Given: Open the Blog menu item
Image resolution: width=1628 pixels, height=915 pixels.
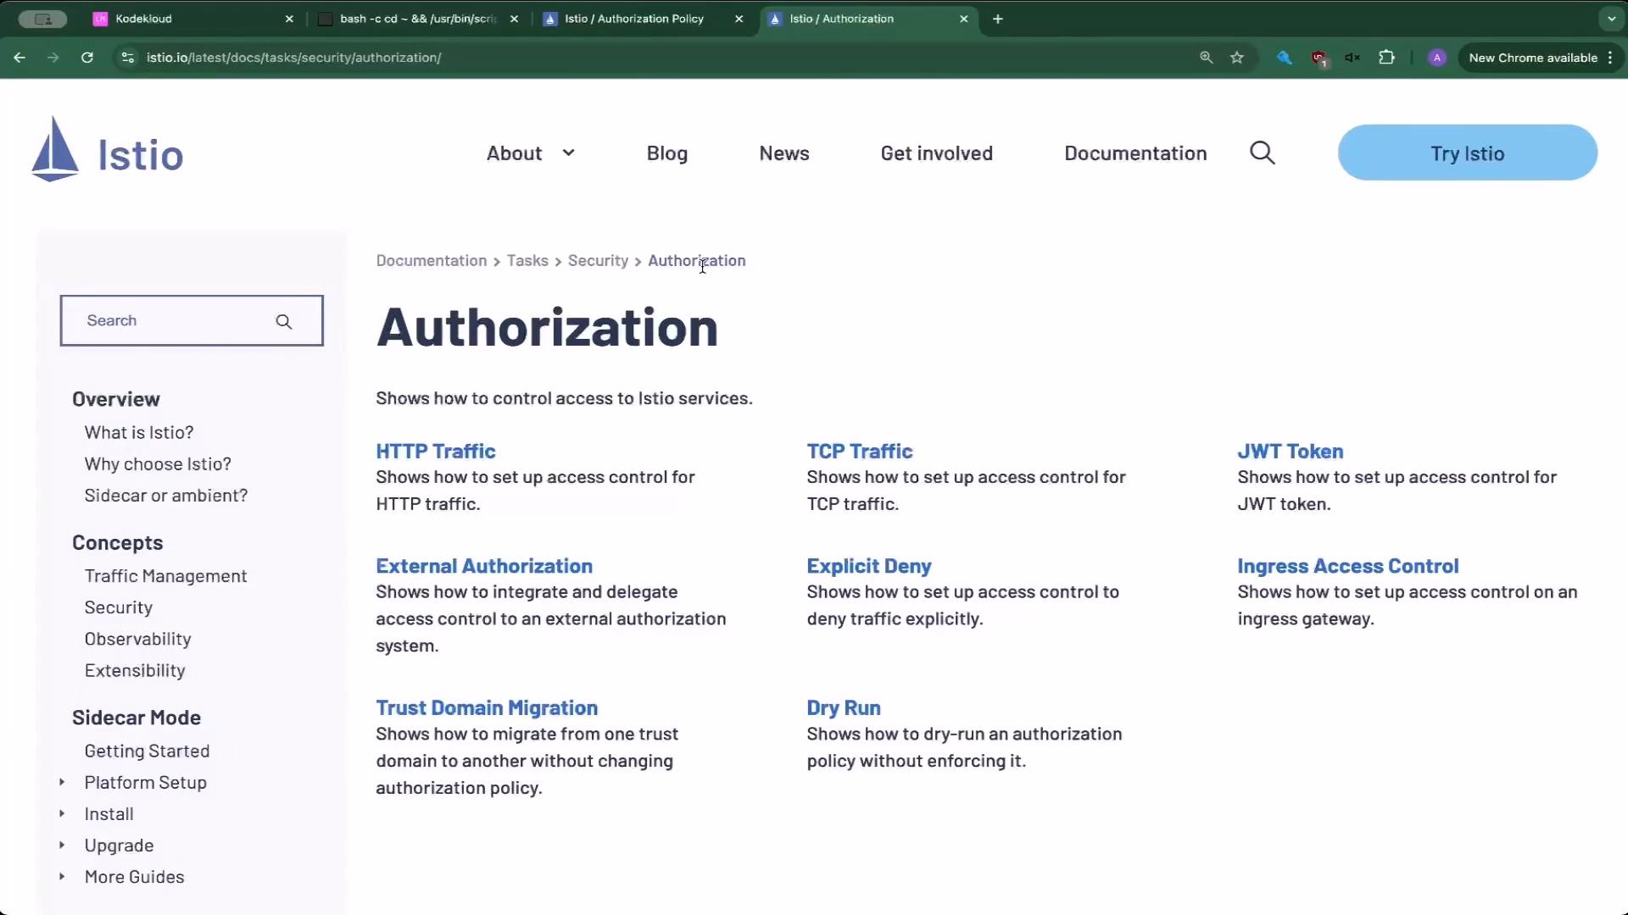Looking at the screenshot, I should (x=667, y=153).
